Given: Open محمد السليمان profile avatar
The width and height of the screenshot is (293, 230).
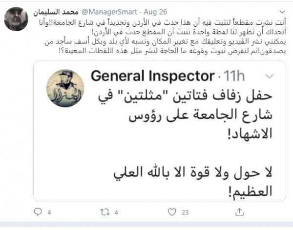Looking at the screenshot, I should point(16,19).
